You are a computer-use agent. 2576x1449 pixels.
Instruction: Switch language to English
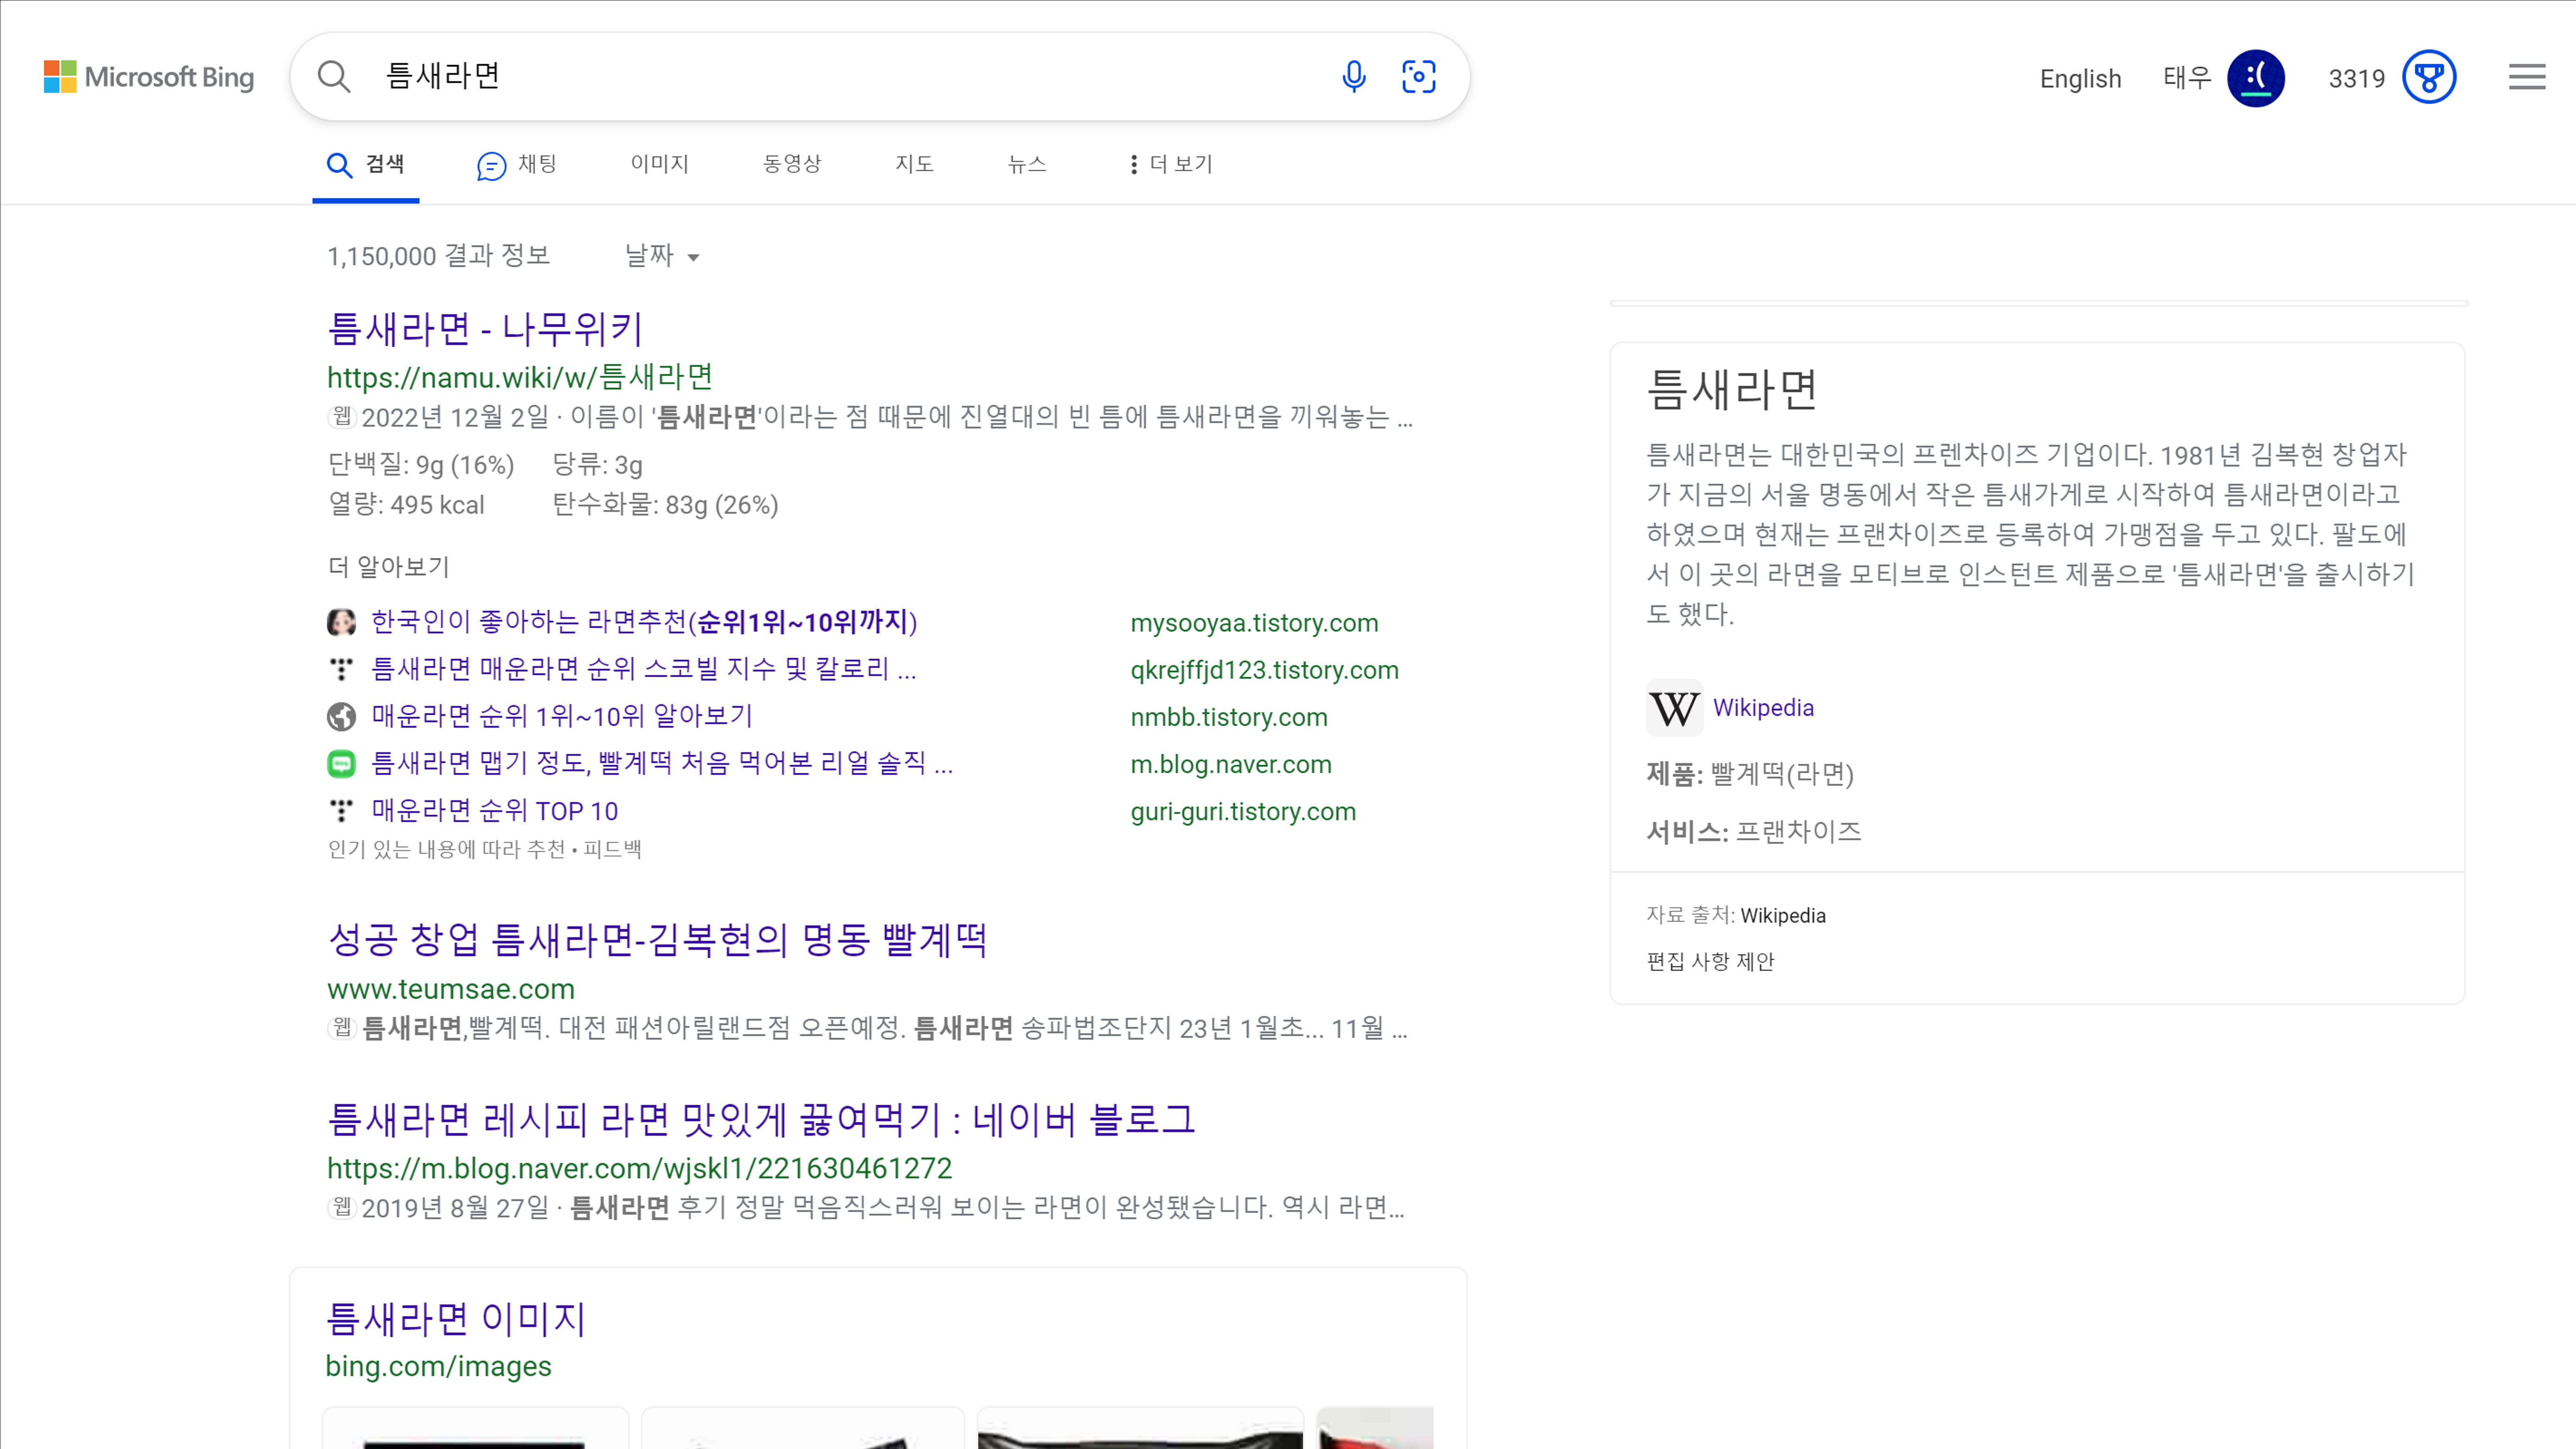2080,78
